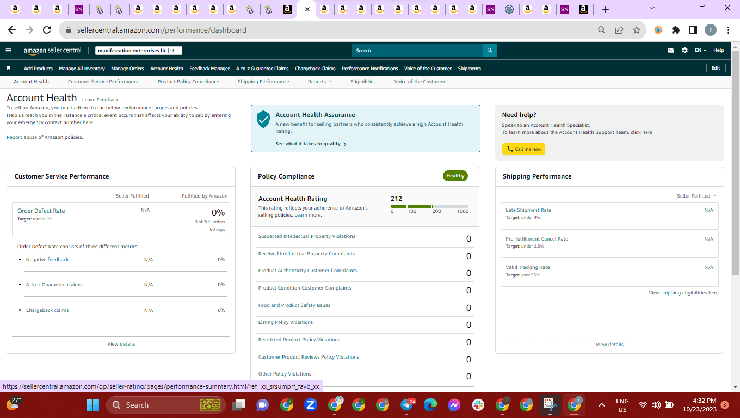Expand the Reports dropdown in the sub-navigation

[x=319, y=82]
